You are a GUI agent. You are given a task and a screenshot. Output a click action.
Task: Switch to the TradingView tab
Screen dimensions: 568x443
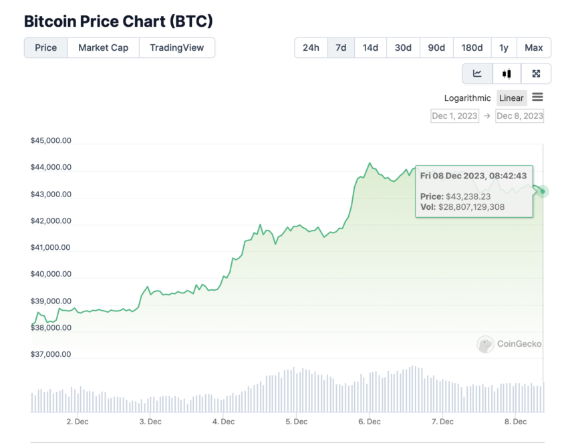pyautogui.click(x=177, y=48)
